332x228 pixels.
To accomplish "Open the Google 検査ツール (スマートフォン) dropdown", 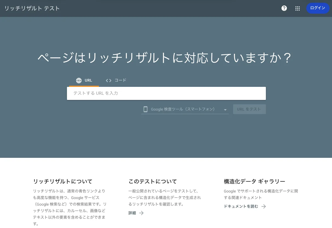I will tap(185, 109).
